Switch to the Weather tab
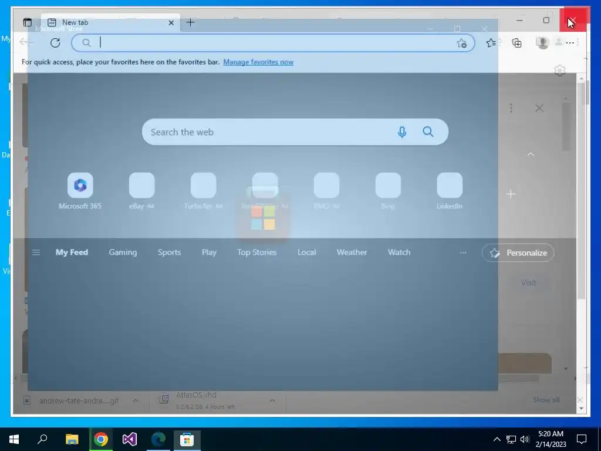Screen dimensions: 601x451 [352, 253]
